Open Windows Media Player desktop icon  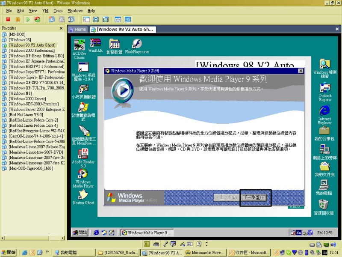[x=83, y=178]
